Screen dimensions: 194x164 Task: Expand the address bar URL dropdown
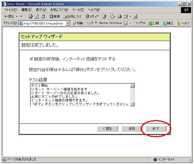pos(68,23)
